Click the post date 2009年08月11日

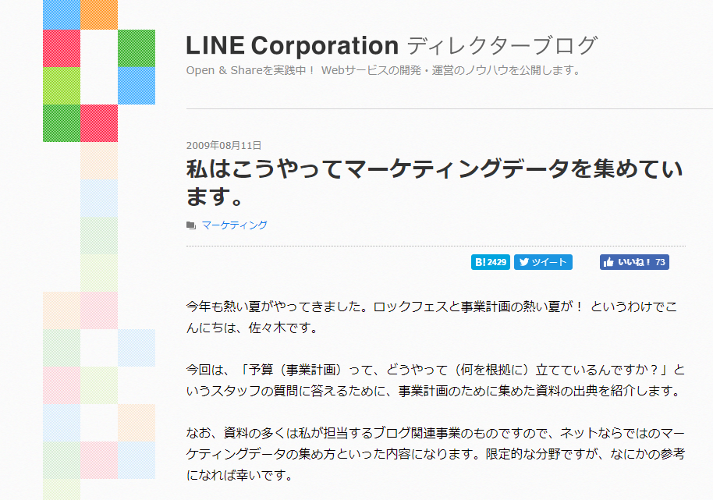pyautogui.click(x=224, y=145)
